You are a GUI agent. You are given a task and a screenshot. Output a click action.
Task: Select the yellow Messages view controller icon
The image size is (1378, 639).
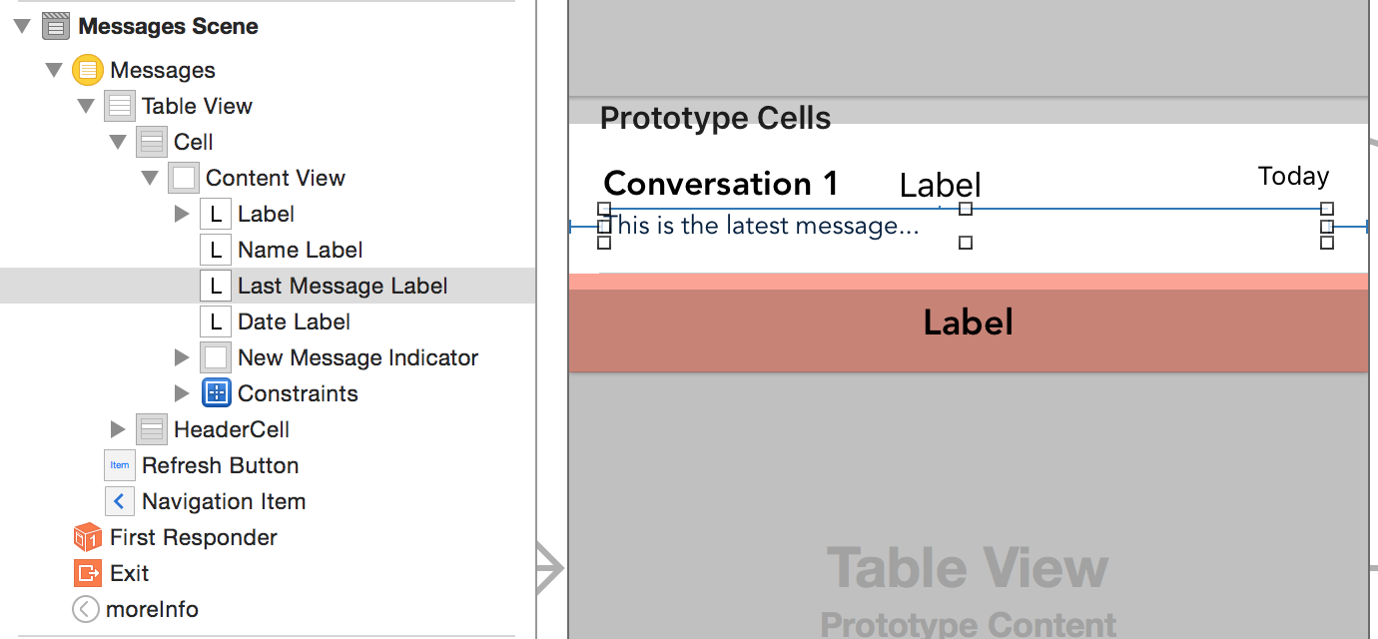click(88, 70)
